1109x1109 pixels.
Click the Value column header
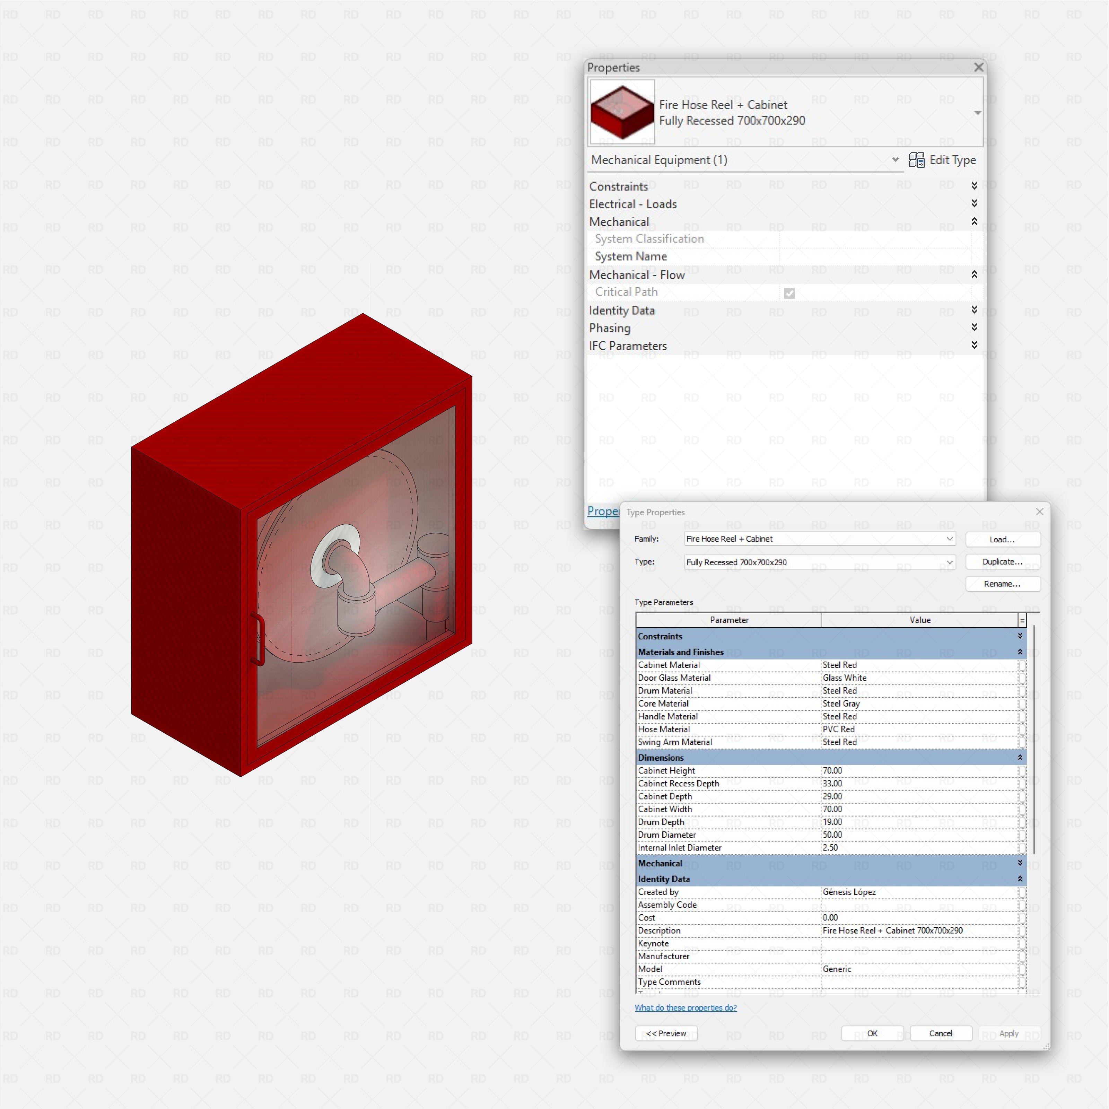[x=919, y=620]
